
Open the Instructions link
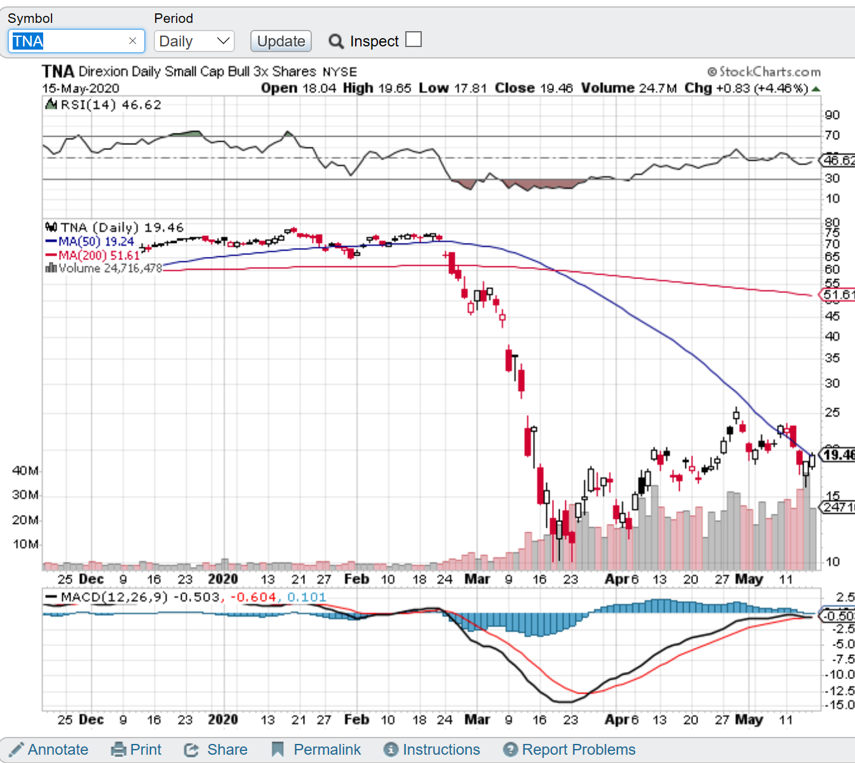point(441,750)
